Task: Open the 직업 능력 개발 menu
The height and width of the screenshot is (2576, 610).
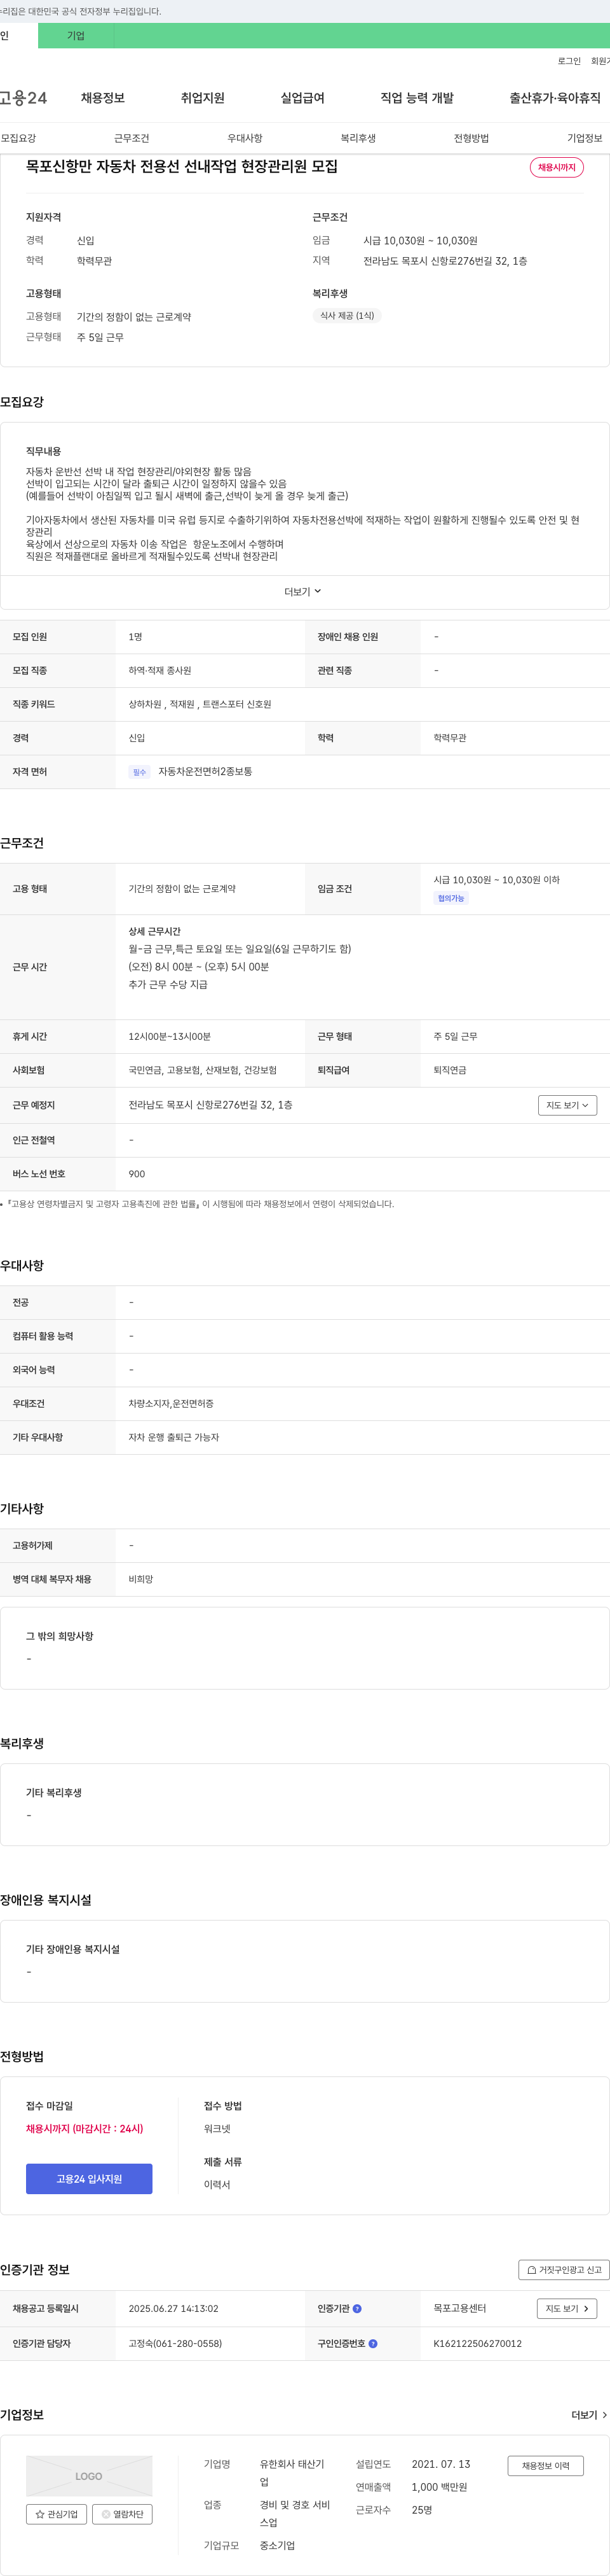Action: pos(417,98)
